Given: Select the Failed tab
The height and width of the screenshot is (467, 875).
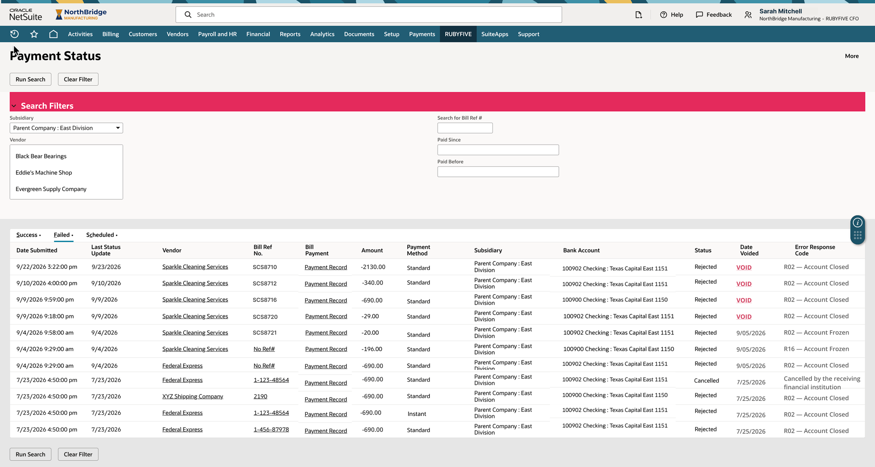Looking at the screenshot, I should (x=63, y=235).
